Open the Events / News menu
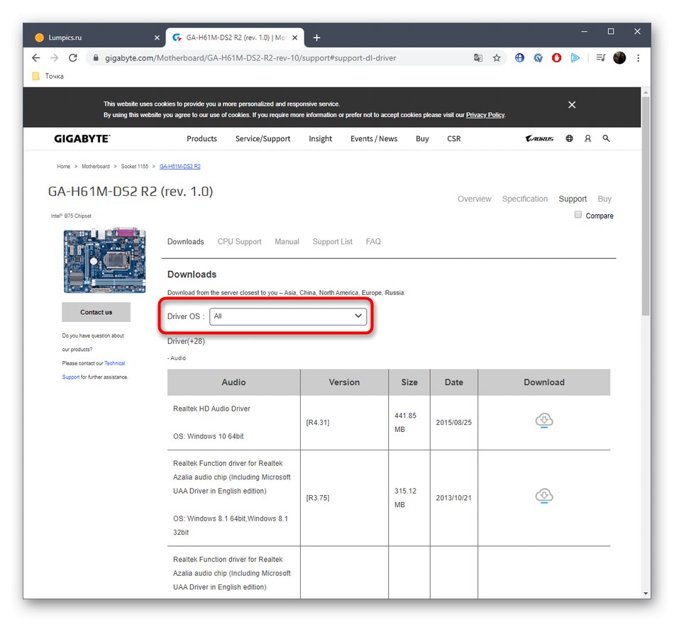This screenshot has width=674, height=622. 373,139
